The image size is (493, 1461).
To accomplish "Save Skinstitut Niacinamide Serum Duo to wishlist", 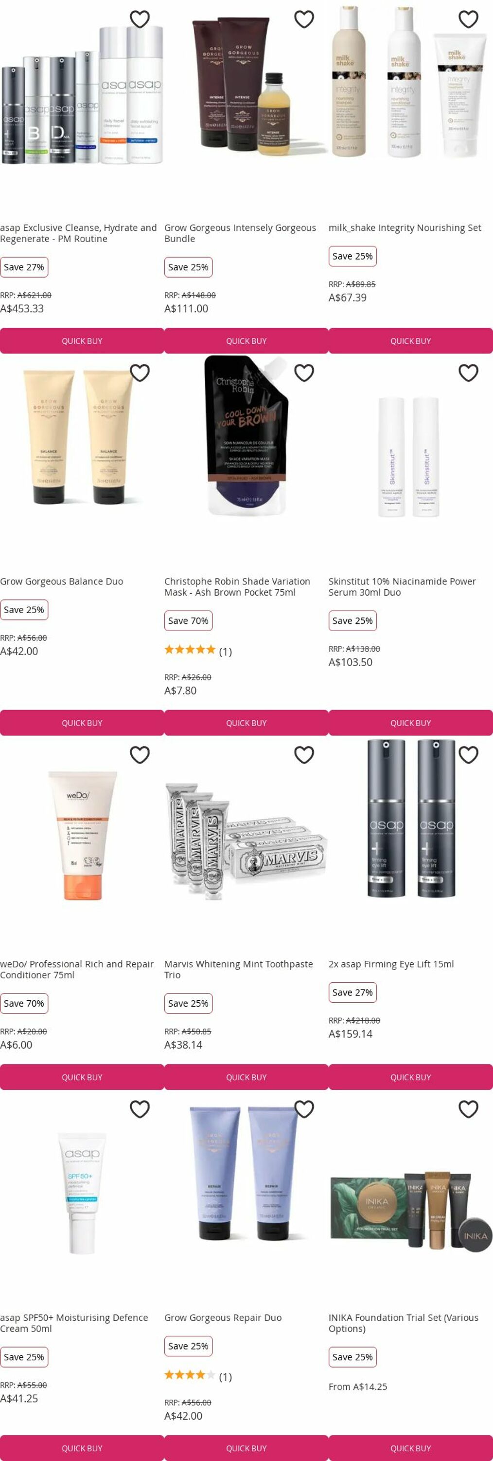I will click(x=468, y=373).
